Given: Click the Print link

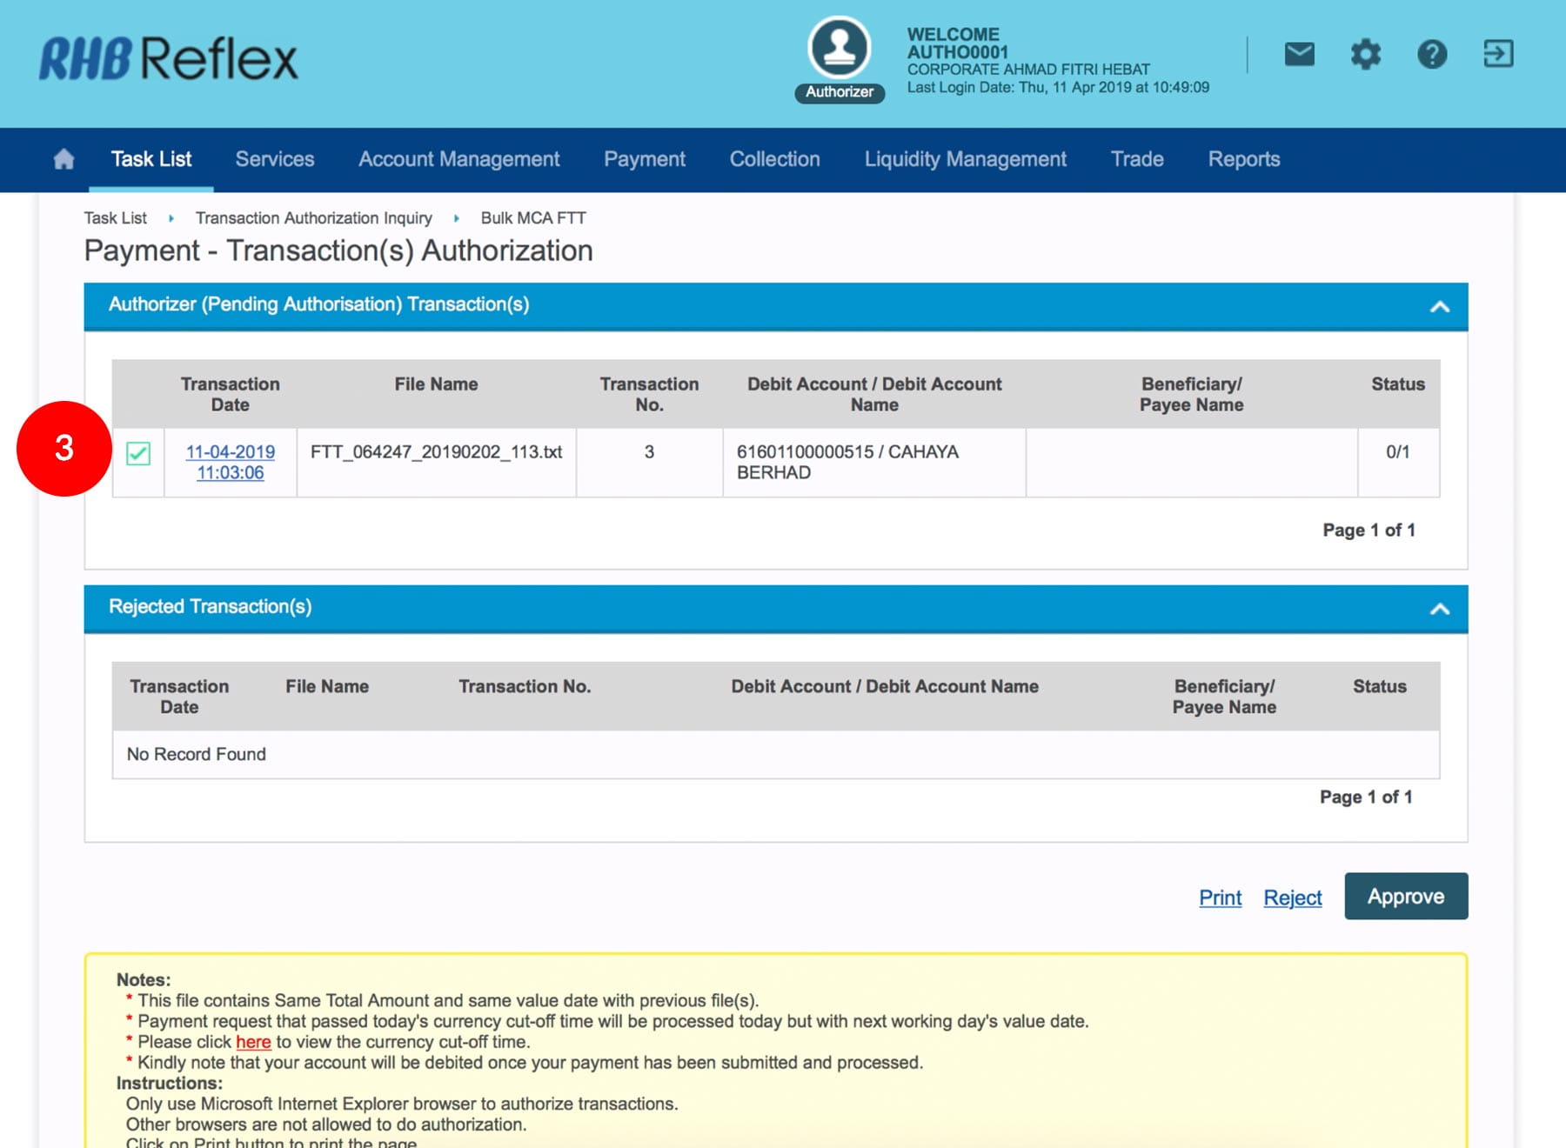Looking at the screenshot, I should click(x=1220, y=898).
